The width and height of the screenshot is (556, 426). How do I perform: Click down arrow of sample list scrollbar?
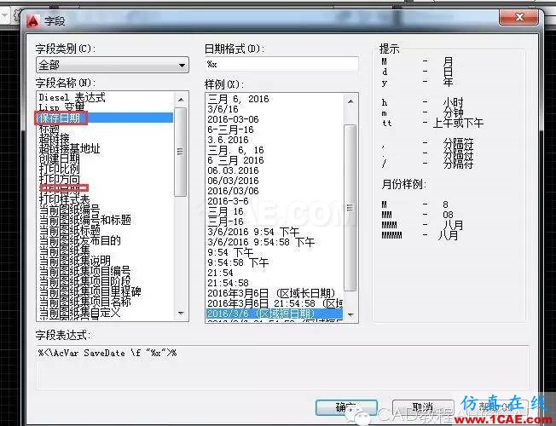coord(350,314)
